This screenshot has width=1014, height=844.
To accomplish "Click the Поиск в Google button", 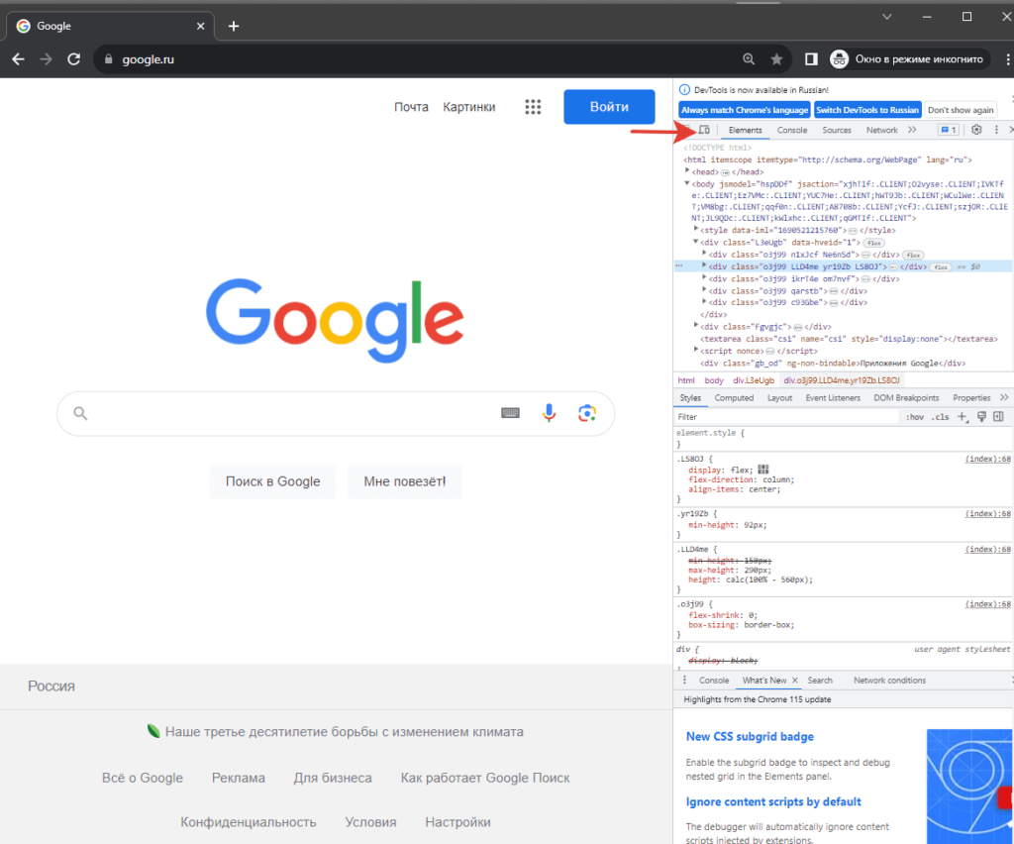I will click(272, 481).
